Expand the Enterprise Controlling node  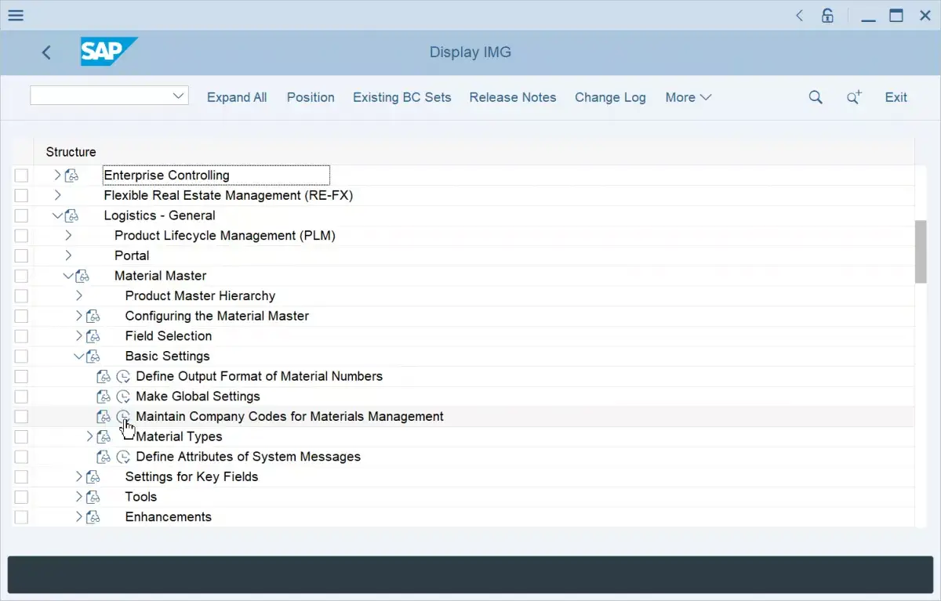[57, 176]
